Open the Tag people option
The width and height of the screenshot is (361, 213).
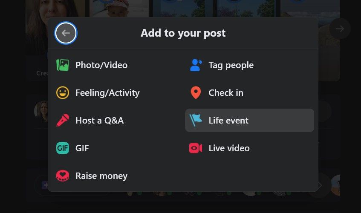[x=231, y=65]
